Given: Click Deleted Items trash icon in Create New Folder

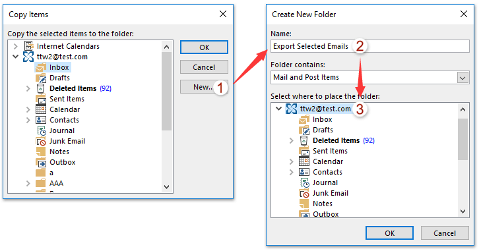Looking at the screenshot, I should coord(303,140).
